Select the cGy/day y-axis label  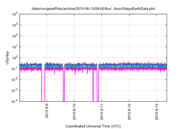pos(7,58)
